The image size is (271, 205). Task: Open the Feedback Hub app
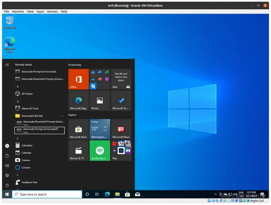tap(29, 182)
